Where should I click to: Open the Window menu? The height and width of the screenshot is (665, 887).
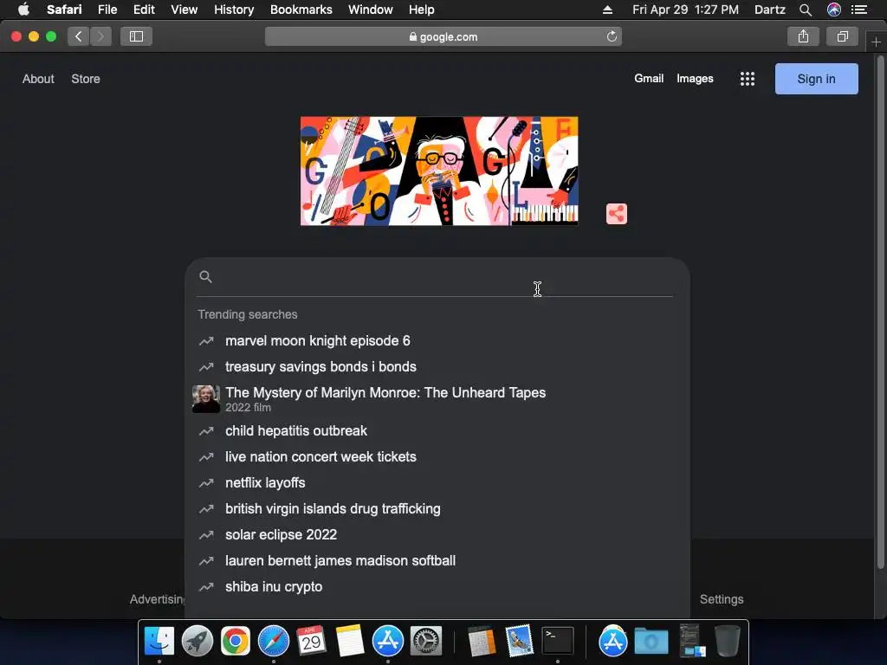371,10
